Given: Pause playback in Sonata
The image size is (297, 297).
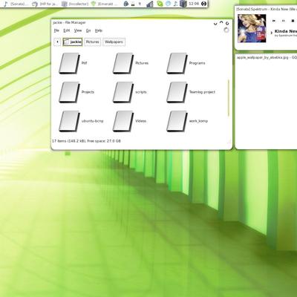Looking at the screenshot, I should pos(284,21).
